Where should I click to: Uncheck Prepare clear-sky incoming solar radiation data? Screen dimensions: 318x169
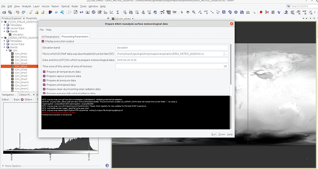(44, 89)
